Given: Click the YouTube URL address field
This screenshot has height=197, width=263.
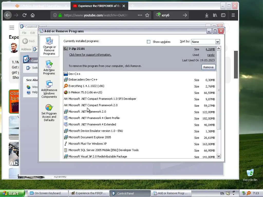Looking at the screenshot, I should 96,15.
